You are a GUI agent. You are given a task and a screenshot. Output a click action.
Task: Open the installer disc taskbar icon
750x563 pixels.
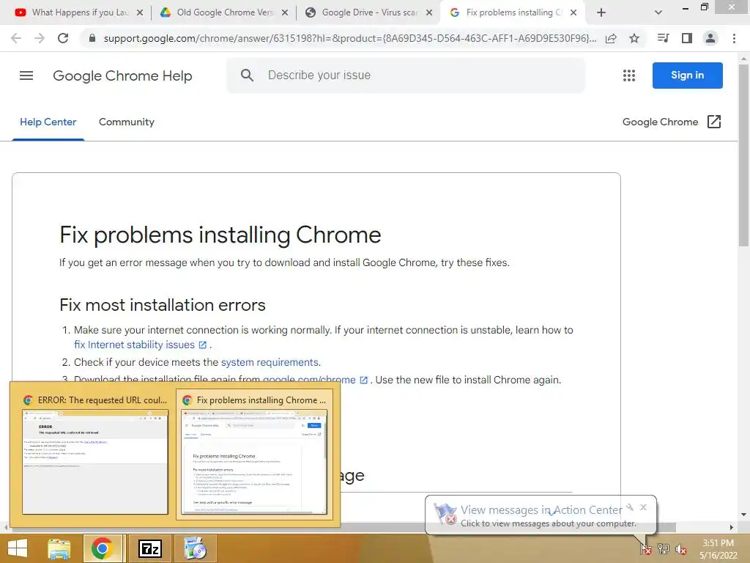click(195, 548)
